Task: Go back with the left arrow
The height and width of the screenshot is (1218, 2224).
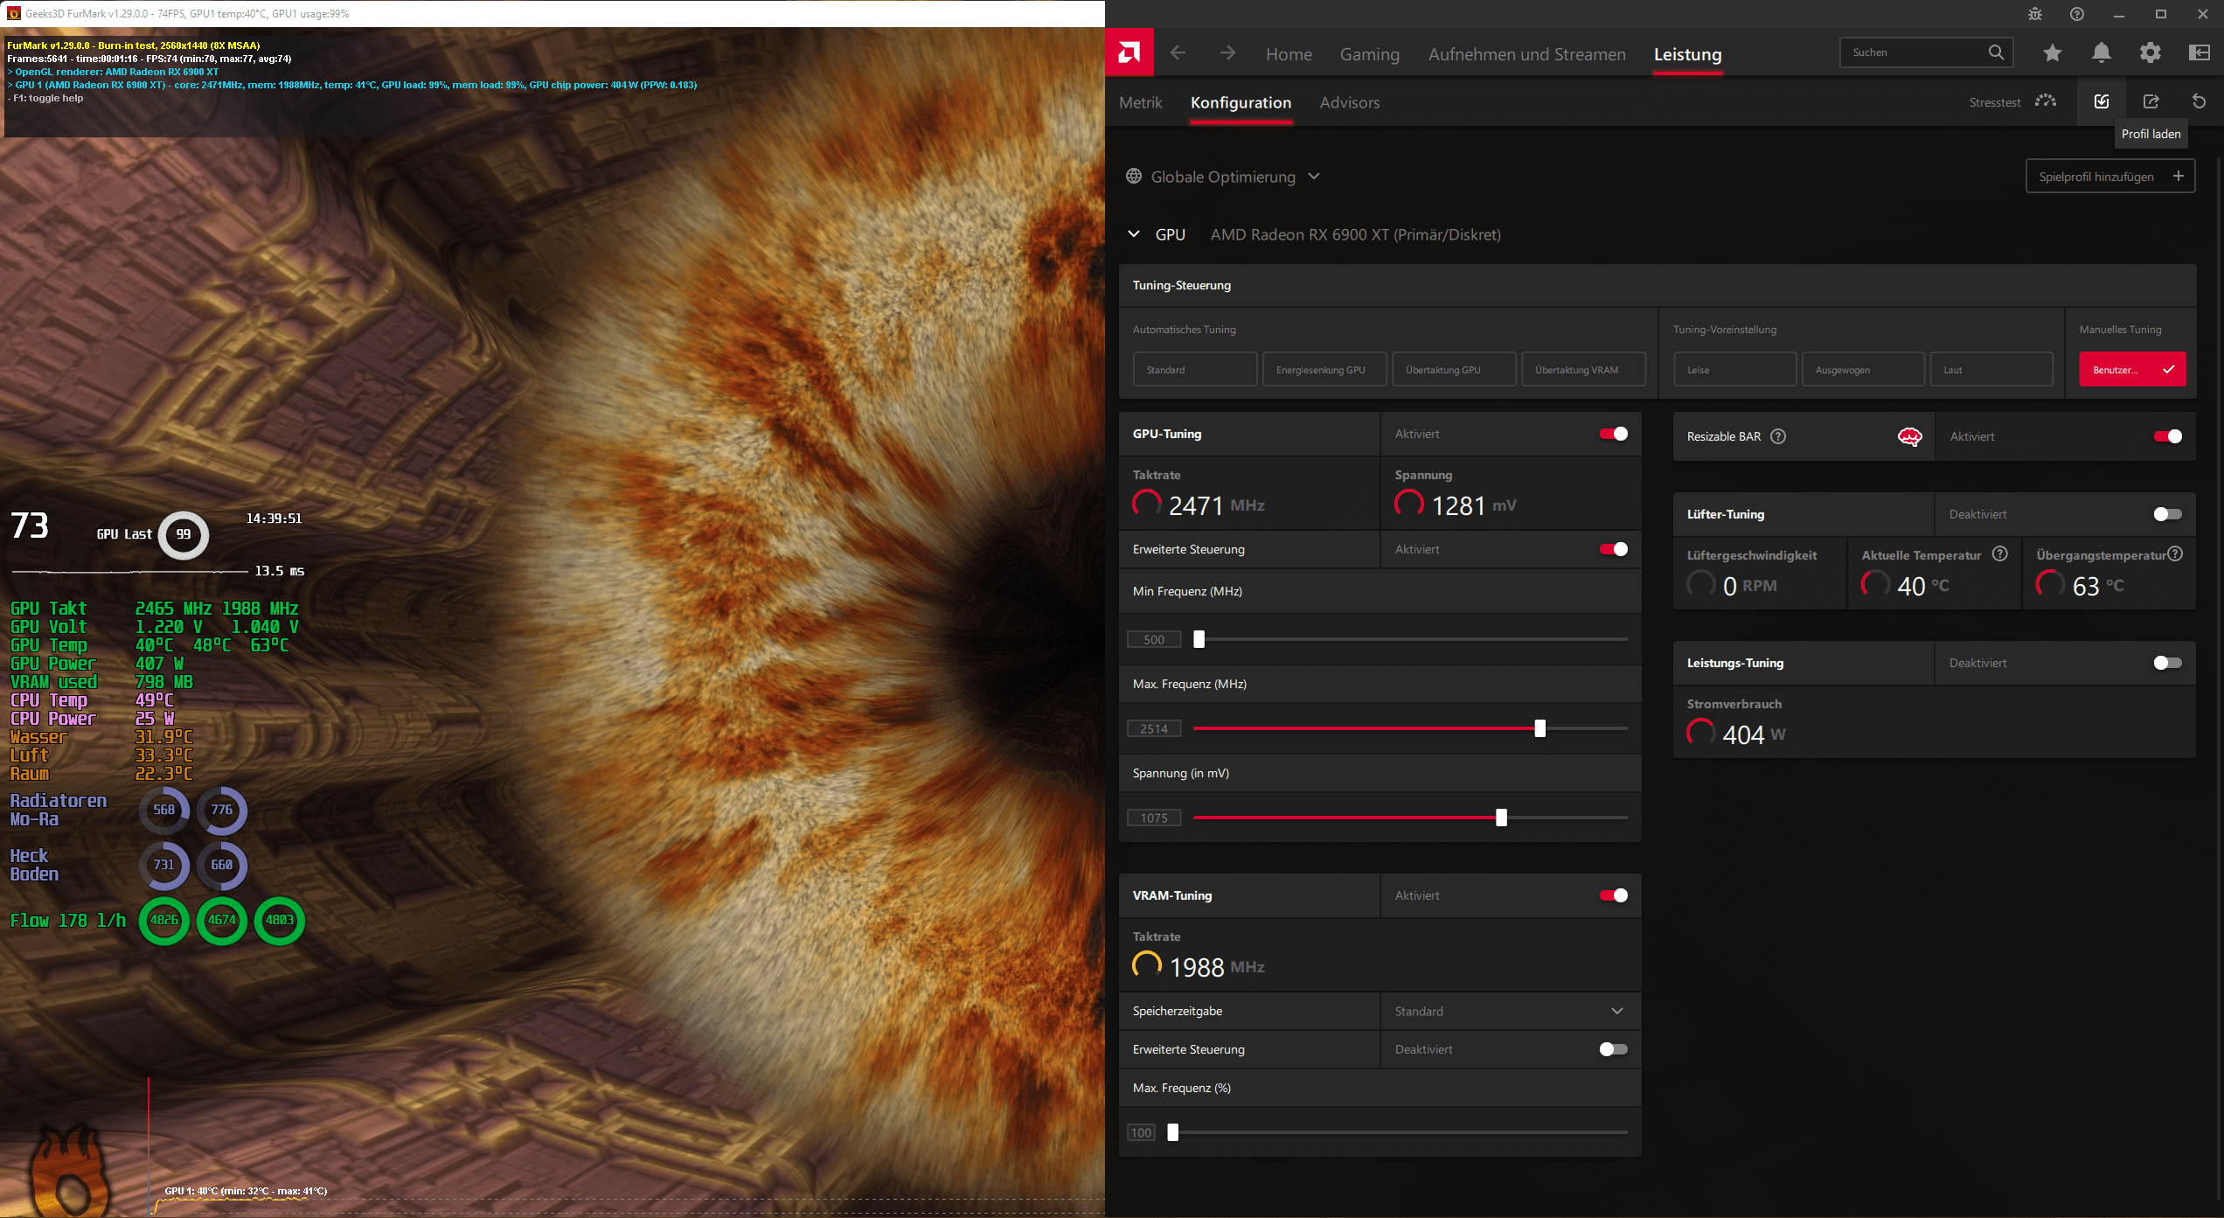Action: click(1178, 53)
